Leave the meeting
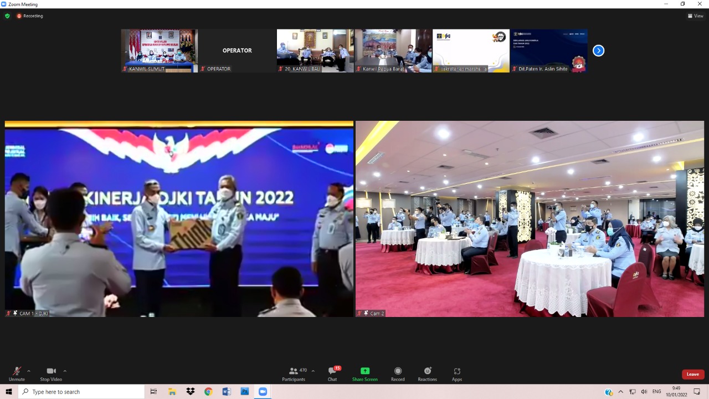This screenshot has height=399, width=709. [693, 374]
